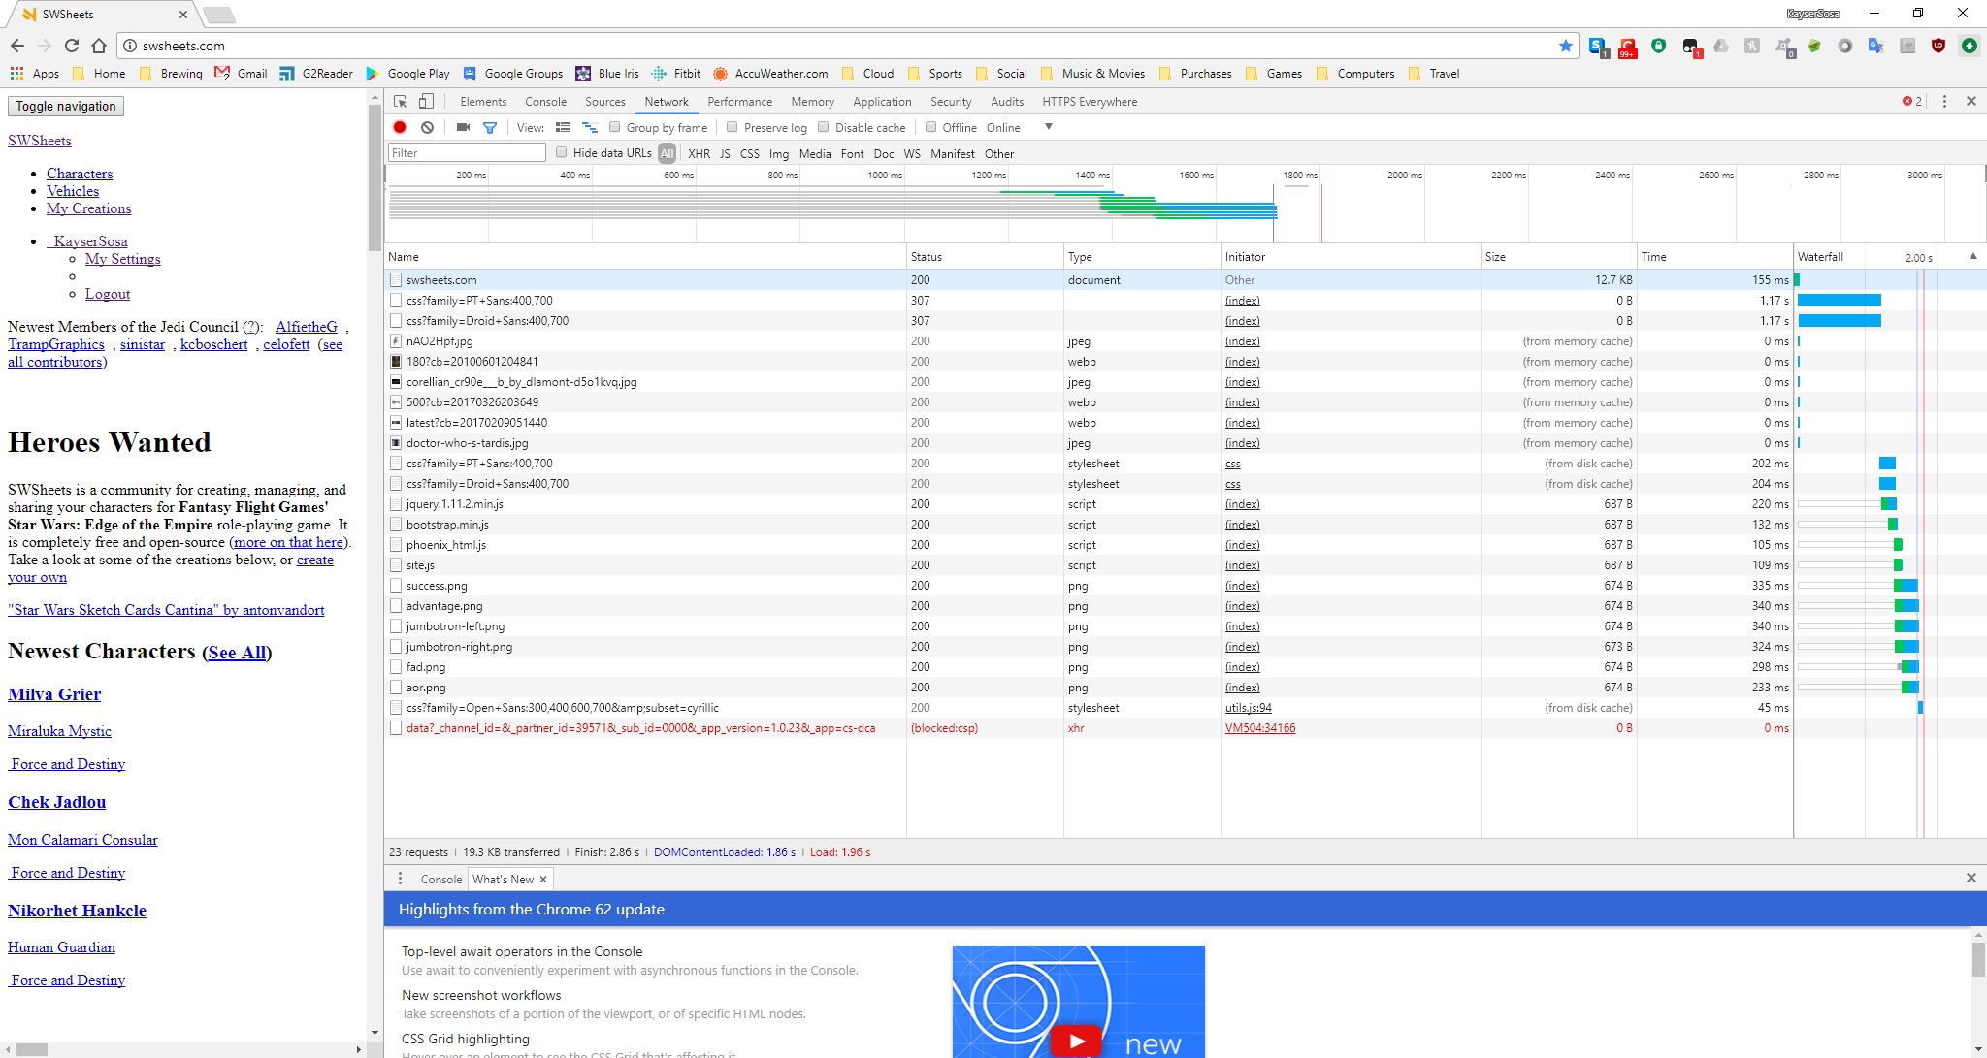Screen dimensions: 1987x1058
Task: Switch to the Performance panel
Action: pyautogui.click(x=739, y=101)
